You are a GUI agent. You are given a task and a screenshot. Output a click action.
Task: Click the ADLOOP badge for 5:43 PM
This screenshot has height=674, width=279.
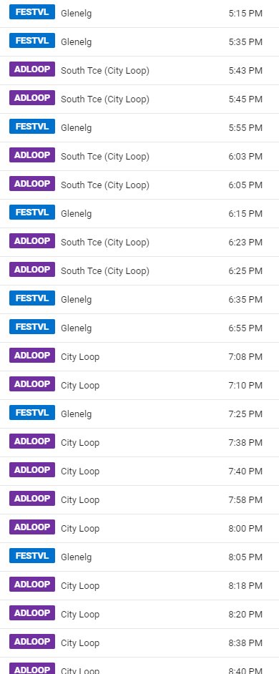click(32, 69)
